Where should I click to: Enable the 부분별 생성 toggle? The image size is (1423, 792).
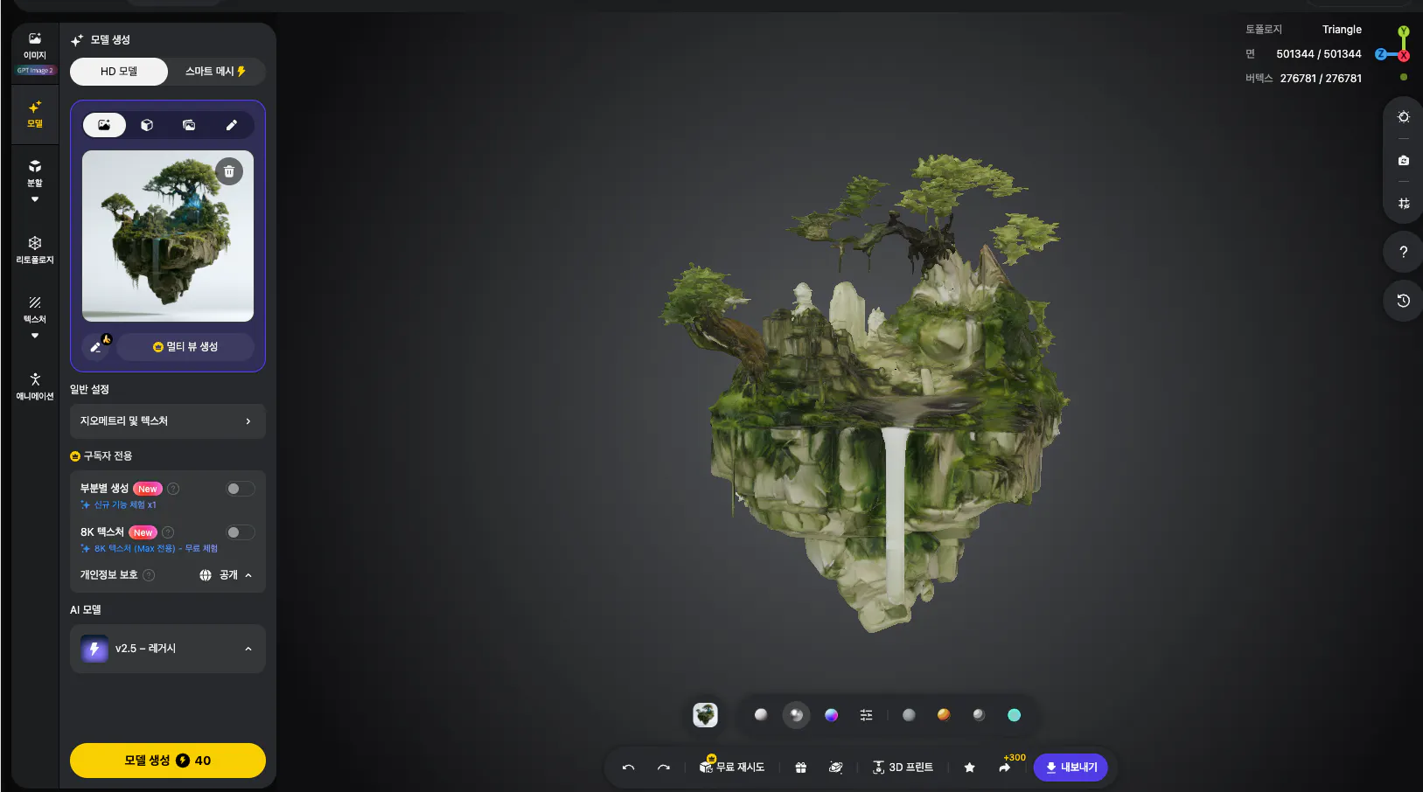pos(241,489)
